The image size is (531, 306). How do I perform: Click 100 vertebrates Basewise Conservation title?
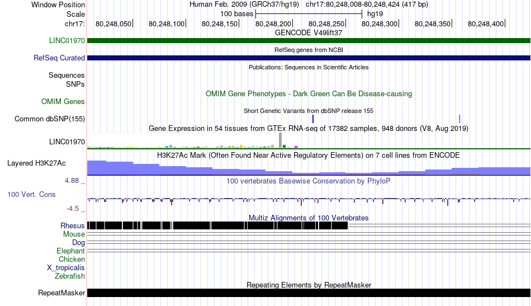309,181
